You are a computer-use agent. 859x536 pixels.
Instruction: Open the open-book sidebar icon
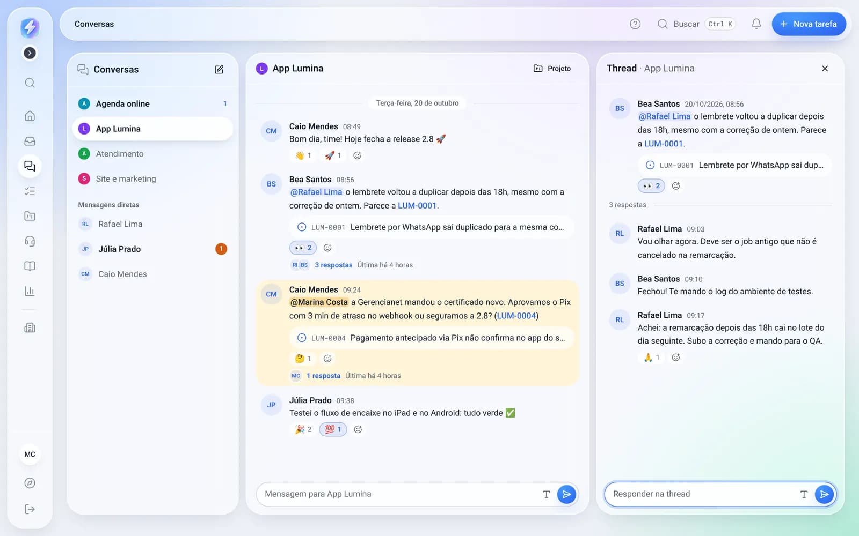pyautogui.click(x=30, y=266)
